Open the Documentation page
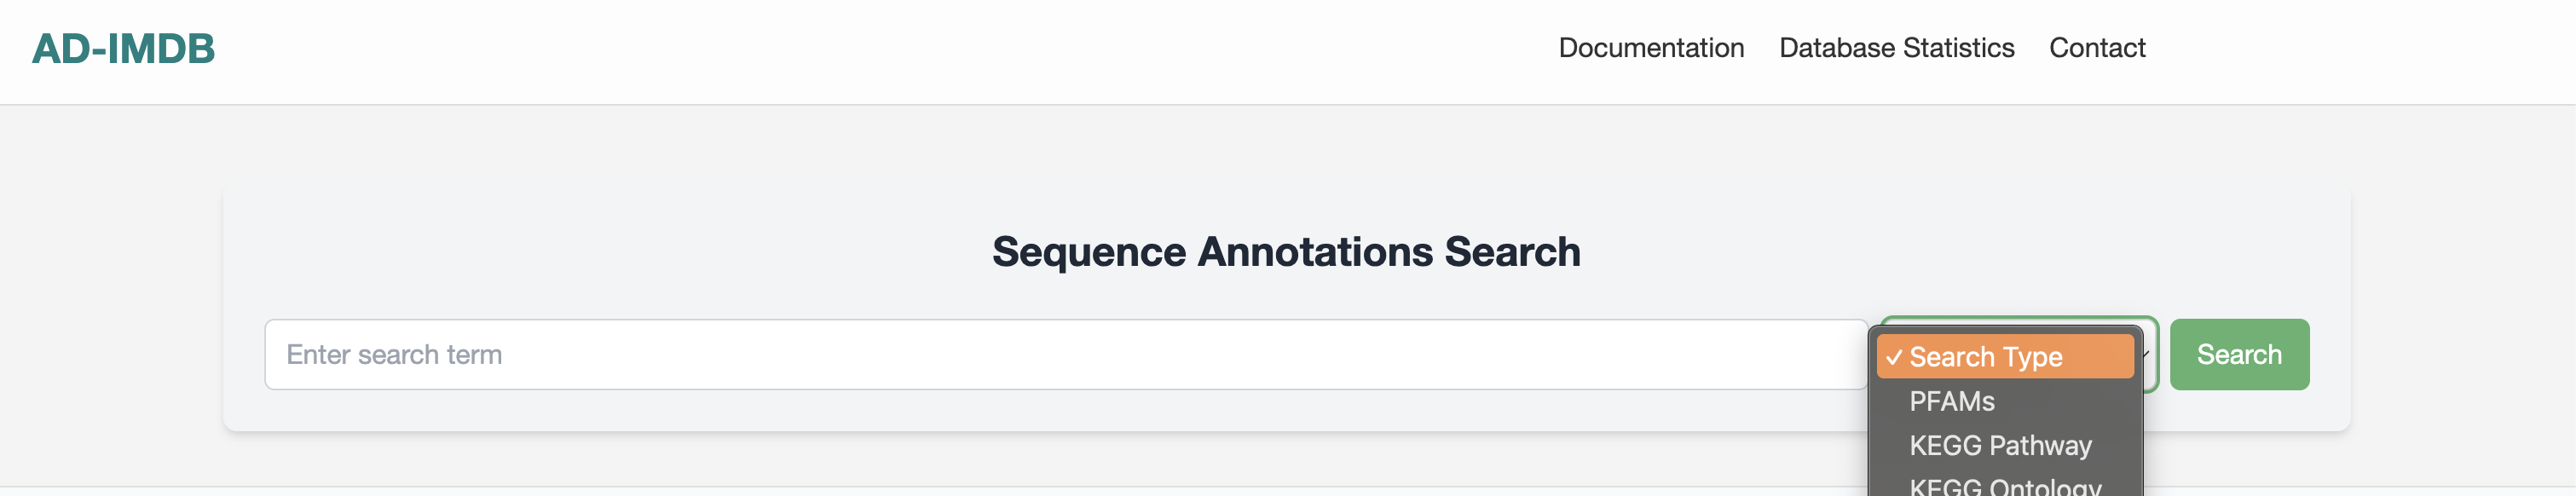 (1652, 47)
